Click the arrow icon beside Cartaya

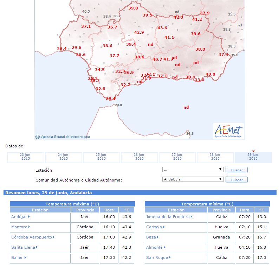(x=164, y=227)
